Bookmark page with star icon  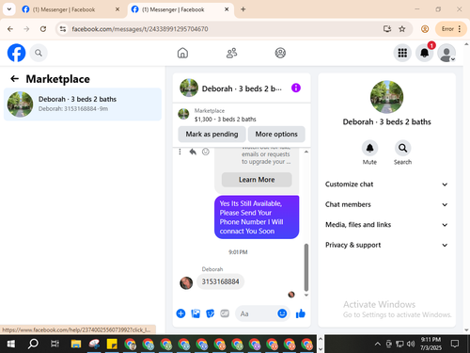pos(402,29)
